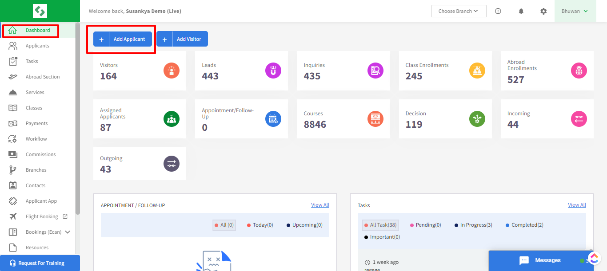The height and width of the screenshot is (271, 607).
Task: Click the alert info circle icon
Action: tap(498, 12)
